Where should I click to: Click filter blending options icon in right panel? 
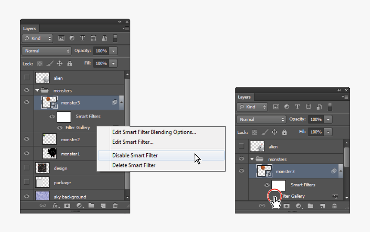coord(335,196)
